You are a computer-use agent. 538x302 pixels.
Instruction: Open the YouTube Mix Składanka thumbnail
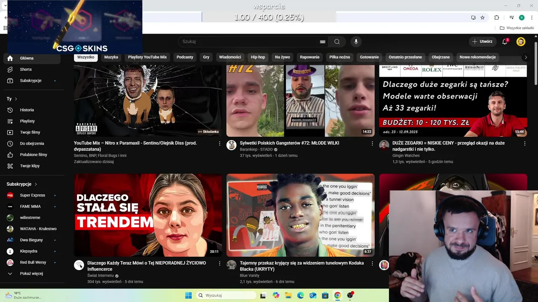[x=148, y=101]
